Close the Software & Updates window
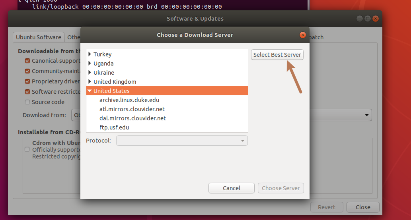 point(376,19)
